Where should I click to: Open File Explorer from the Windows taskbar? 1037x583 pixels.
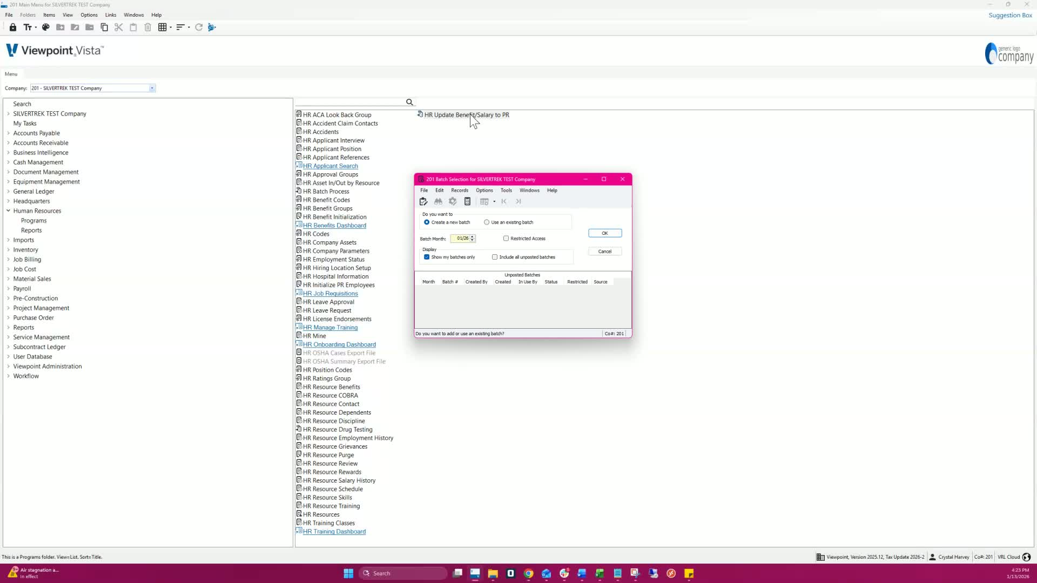(x=493, y=573)
